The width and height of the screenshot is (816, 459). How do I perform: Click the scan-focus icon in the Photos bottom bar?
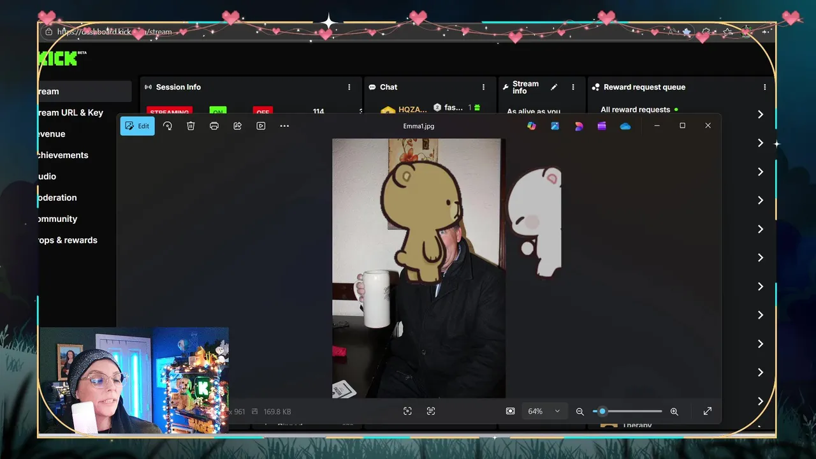tap(408, 411)
